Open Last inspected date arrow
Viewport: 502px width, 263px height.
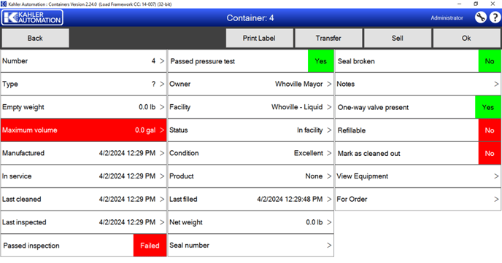[162, 222]
